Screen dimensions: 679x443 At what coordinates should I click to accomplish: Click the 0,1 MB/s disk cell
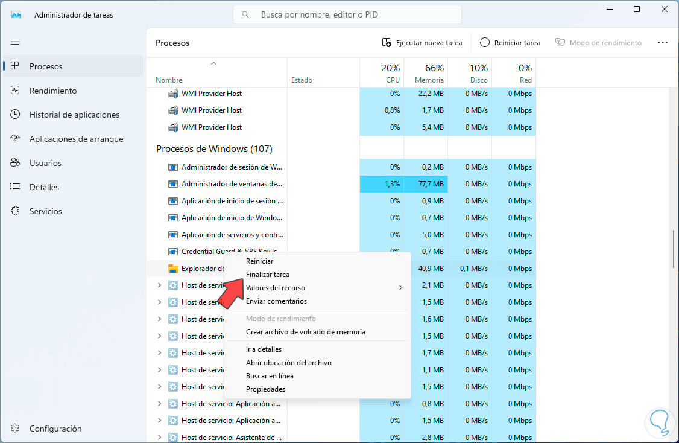tap(470, 269)
